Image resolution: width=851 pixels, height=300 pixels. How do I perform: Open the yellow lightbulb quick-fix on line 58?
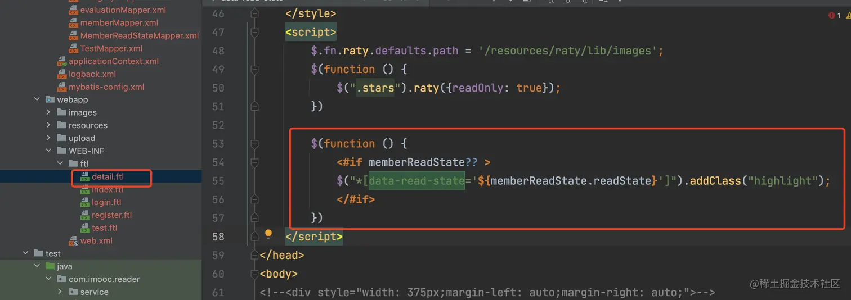(x=268, y=234)
